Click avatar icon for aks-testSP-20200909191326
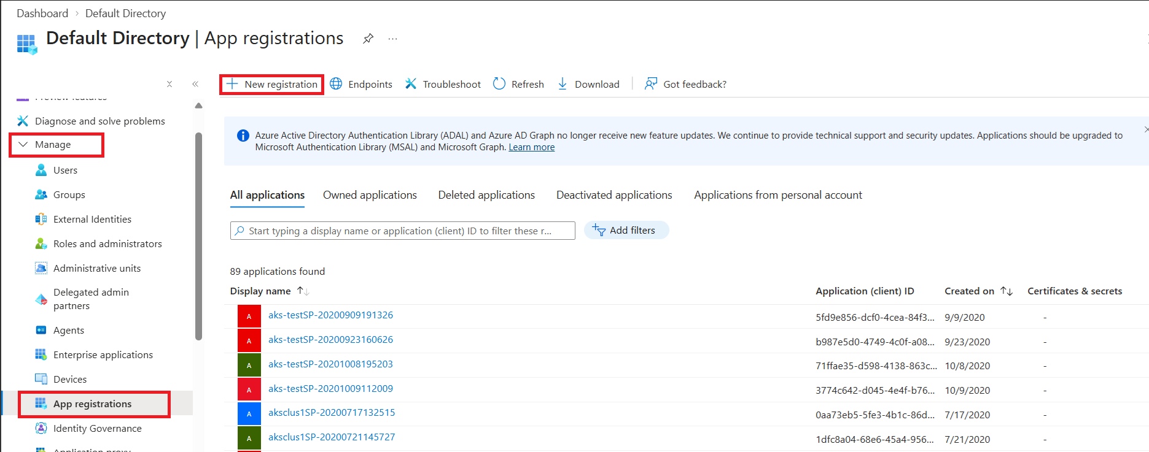1149x452 pixels. (249, 316)
